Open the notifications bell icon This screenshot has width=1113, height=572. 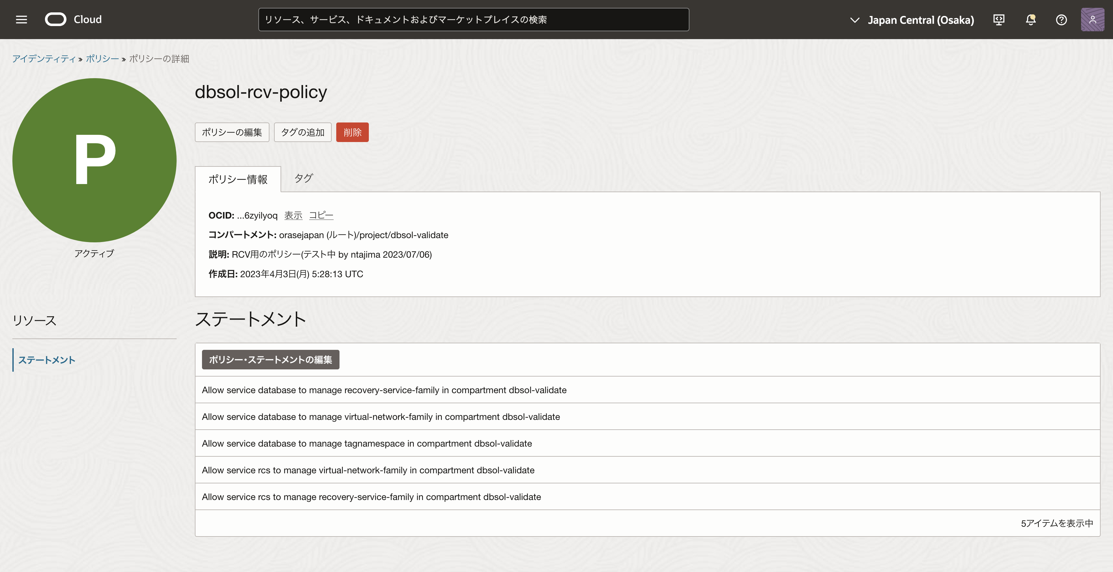pos(1031,20)
